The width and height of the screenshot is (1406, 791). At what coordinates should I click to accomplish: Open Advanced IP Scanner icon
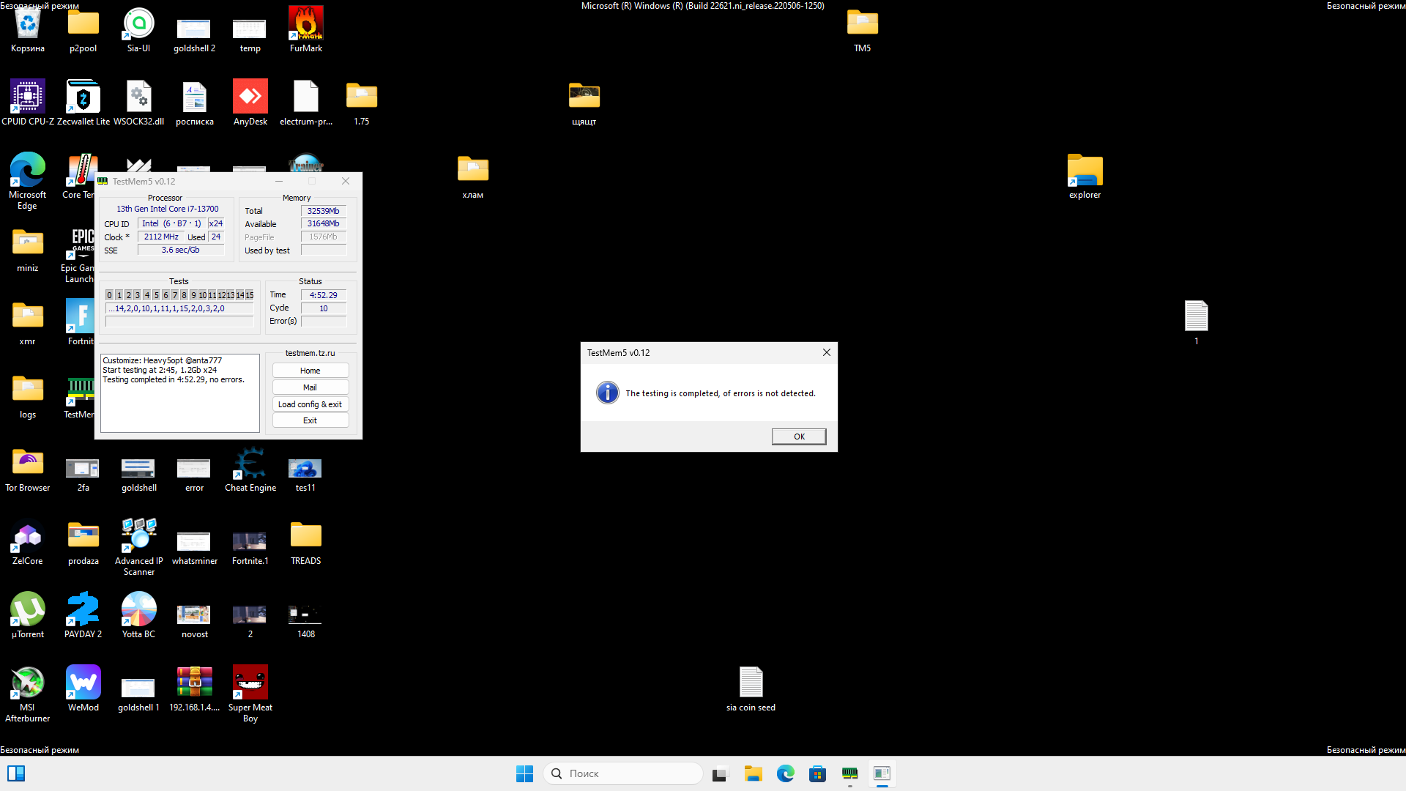138,535
